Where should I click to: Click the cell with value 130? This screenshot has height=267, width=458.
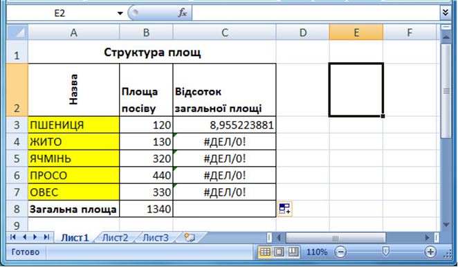(x=146, y=142)
